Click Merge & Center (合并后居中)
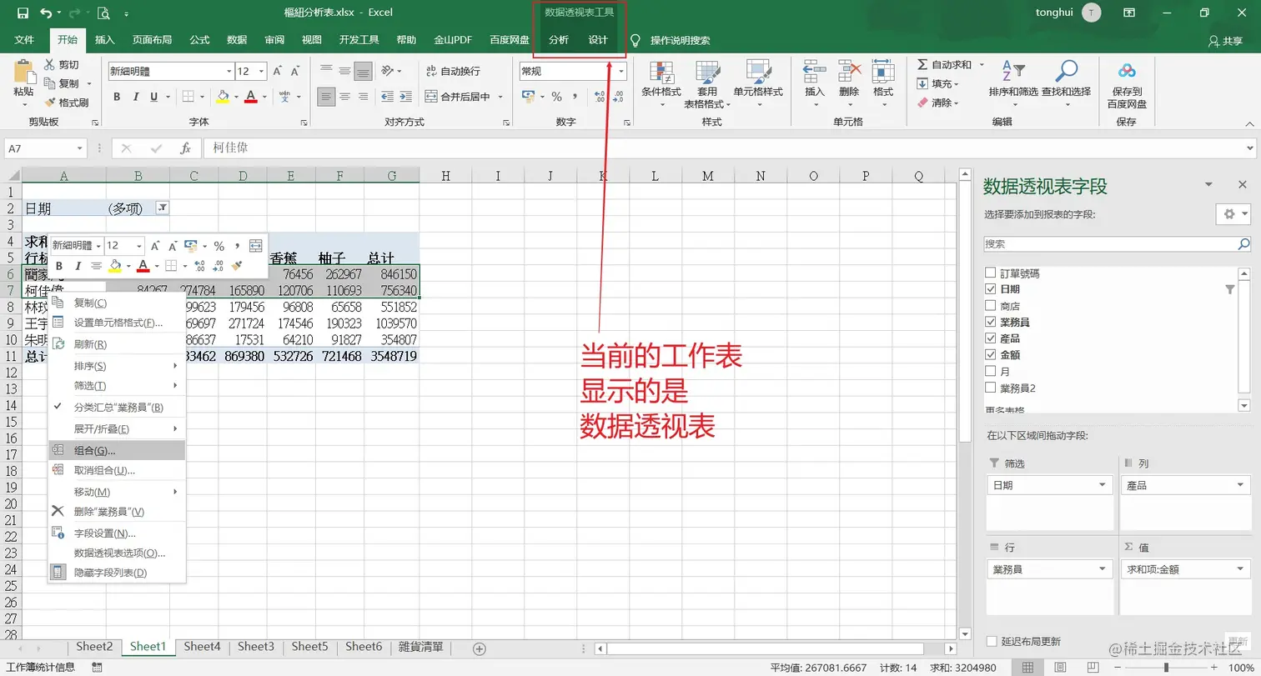Image resolution: width=1261 pixels, height=676 pixels. click(x=458, y=97)
